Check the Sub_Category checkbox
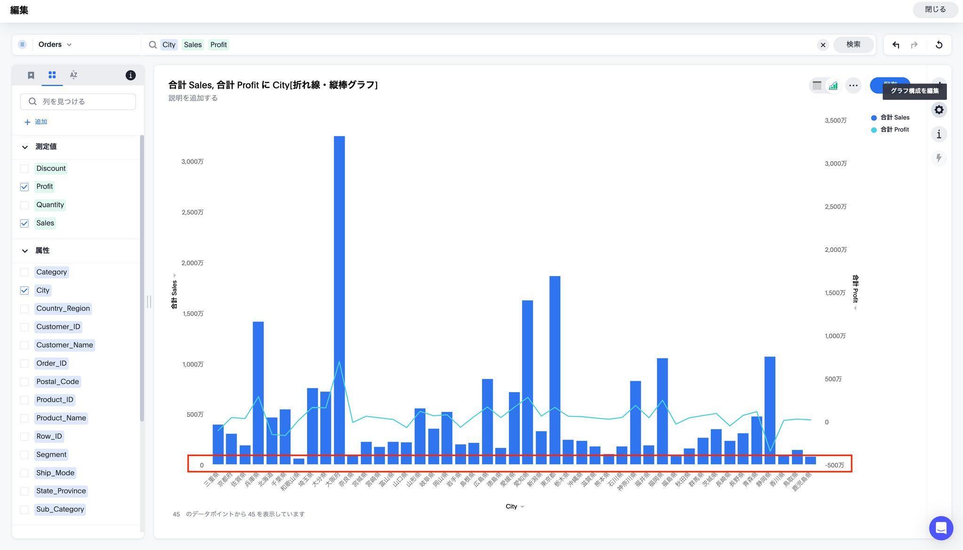 [24, 510]
